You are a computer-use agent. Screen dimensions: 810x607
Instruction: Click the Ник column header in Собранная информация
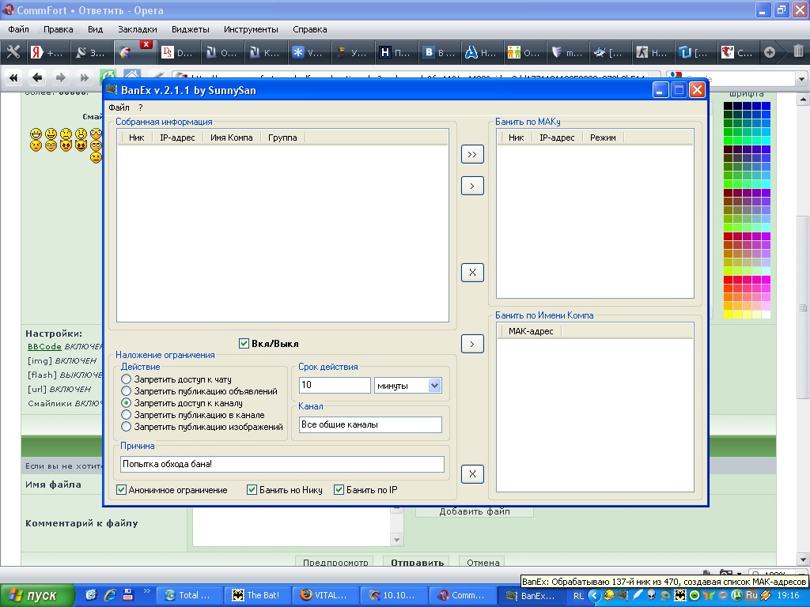(136, 138)
